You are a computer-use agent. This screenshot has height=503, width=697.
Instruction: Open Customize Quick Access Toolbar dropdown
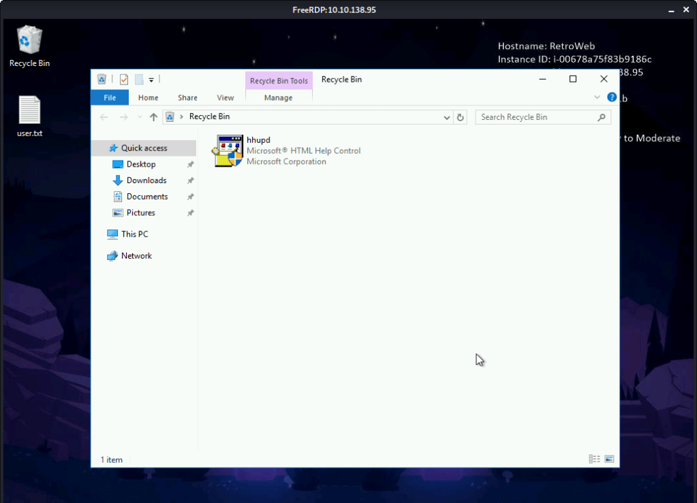(151, 80)
